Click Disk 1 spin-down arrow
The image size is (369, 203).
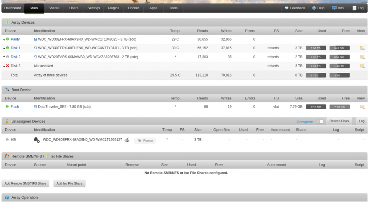coord(4,48)
